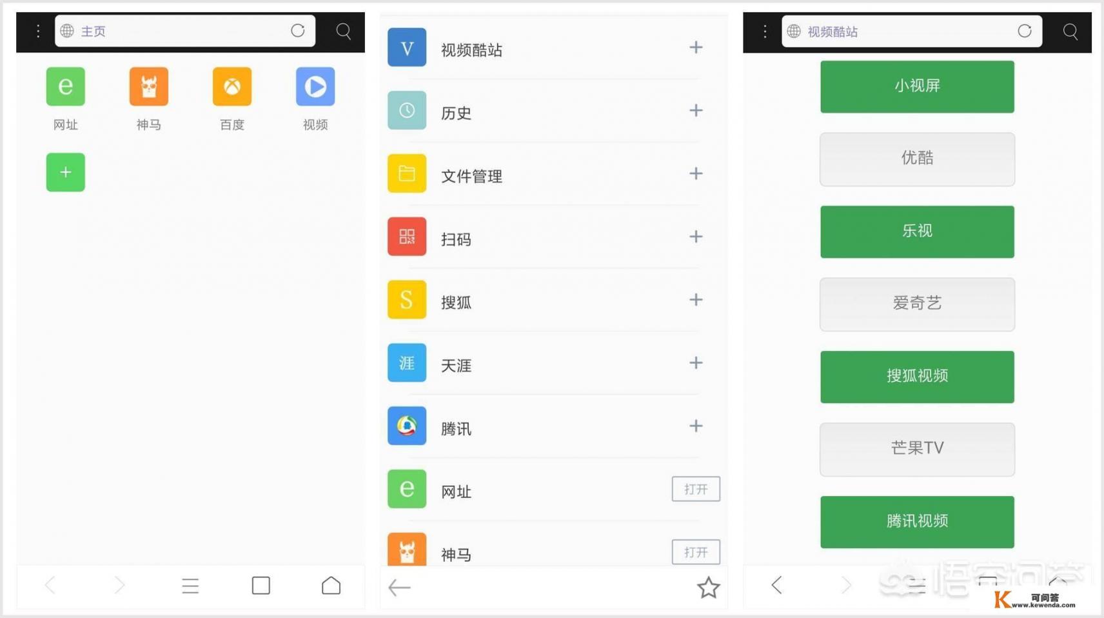The image size is (1104, 618).
Task: Open three-dot menu in 视频酷站 screen
Action: coord(765,31)
